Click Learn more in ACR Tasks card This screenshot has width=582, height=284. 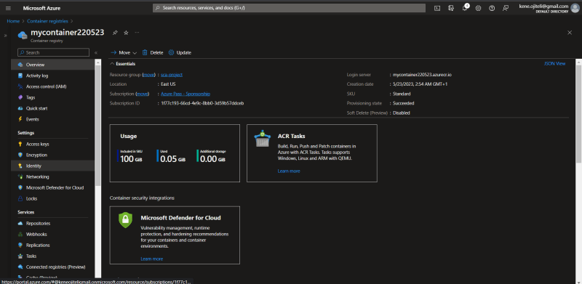[x=289, y=171]
